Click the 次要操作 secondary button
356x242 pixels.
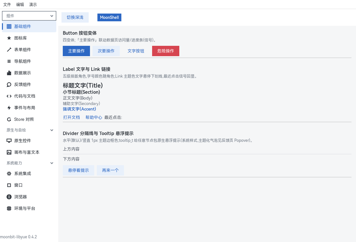coord(106,51)
